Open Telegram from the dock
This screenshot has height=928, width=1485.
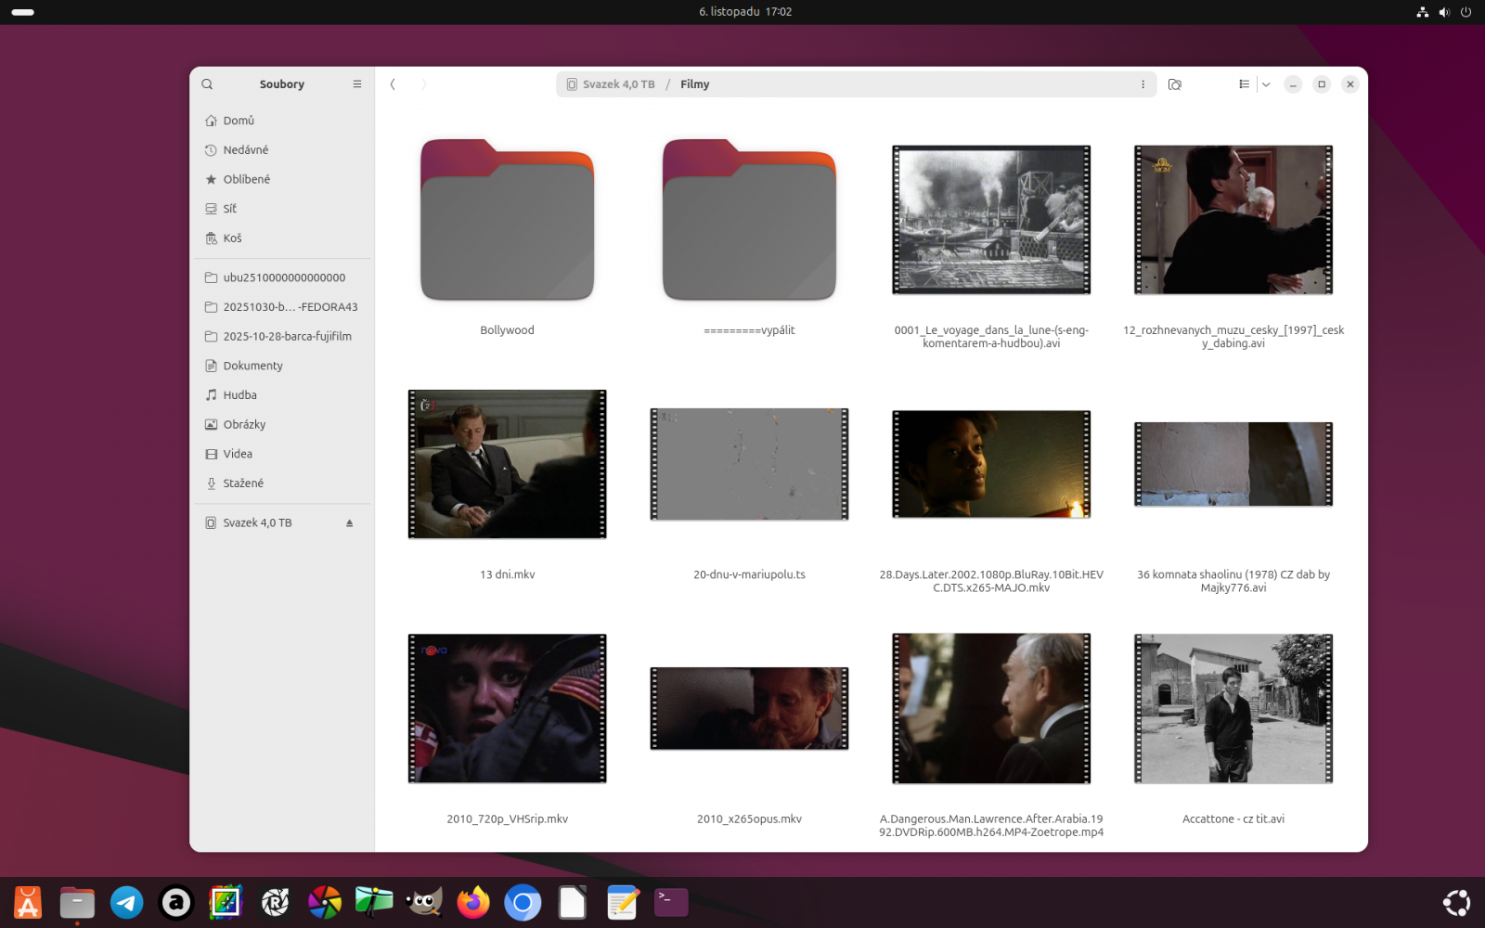point(127,902)
